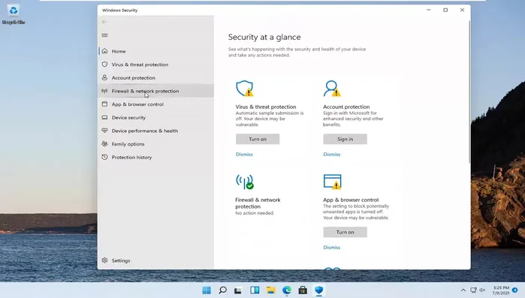Viewport: 525px width, 298px height.
Task: Click the person icon beside Account protection
Action: (104, 77)
